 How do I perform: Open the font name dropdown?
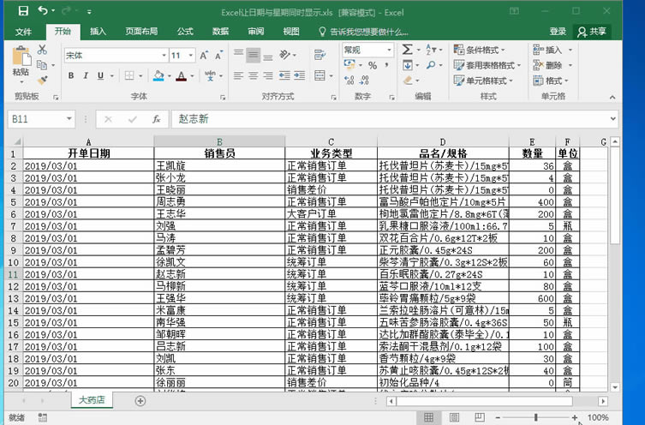click(163, 55)
